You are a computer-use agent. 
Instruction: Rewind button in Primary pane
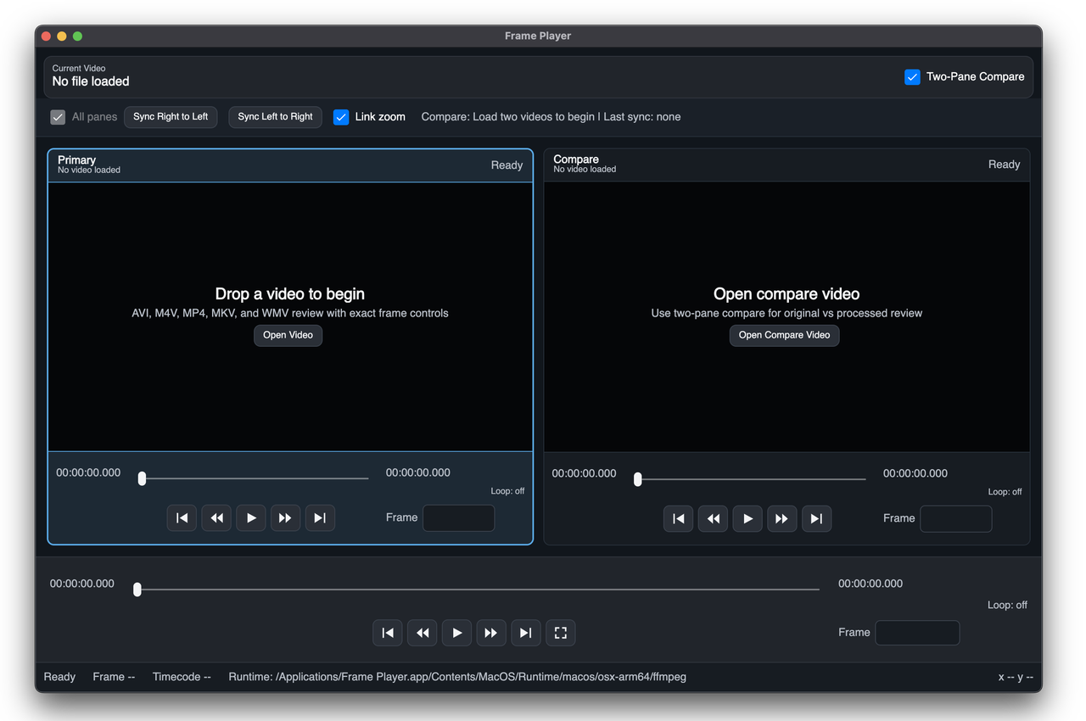pyautogui.click(x=216, y=517)
